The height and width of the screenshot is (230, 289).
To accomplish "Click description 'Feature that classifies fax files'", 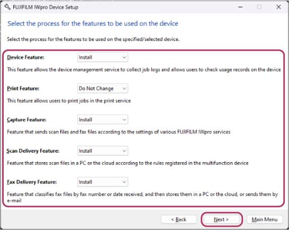I will pyautogui.click(x=142, y=197).
